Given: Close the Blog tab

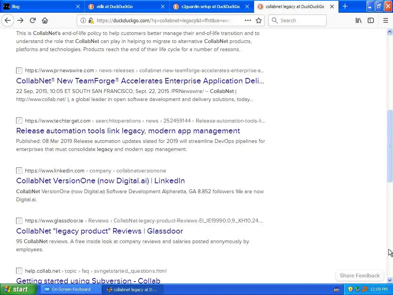Looking at the screenshot, I should pyautogui.click(x=78, y=7).
